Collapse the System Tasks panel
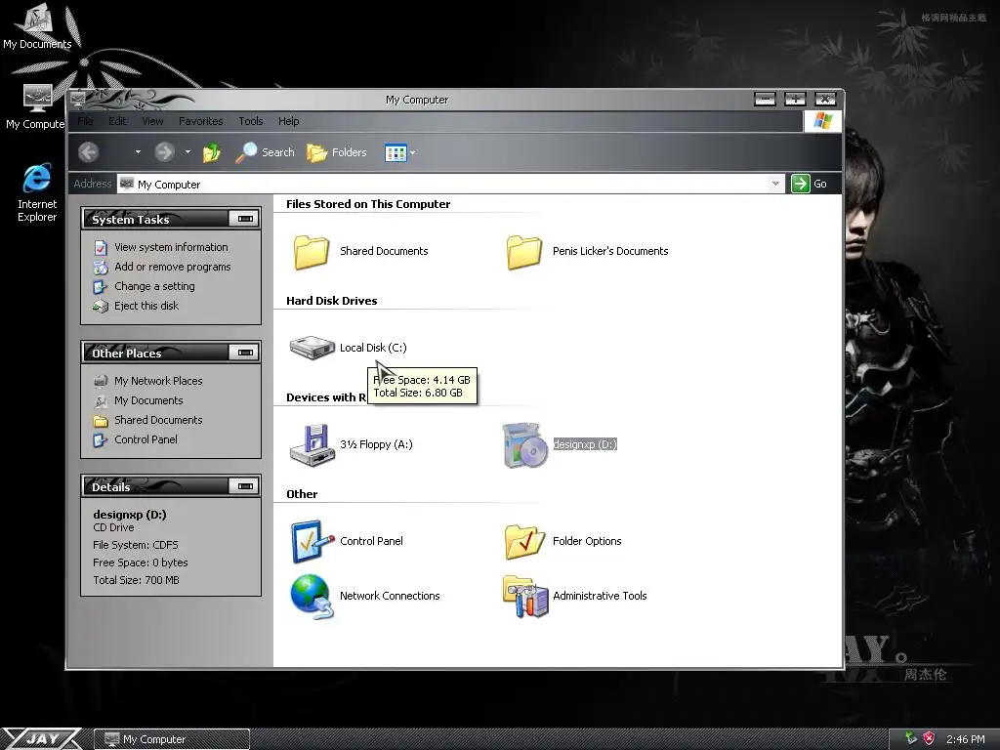The image size is (1000, 750). 245,219
